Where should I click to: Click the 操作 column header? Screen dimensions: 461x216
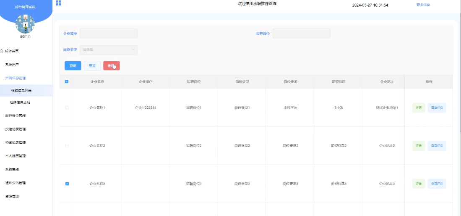(x=429, y=82)
